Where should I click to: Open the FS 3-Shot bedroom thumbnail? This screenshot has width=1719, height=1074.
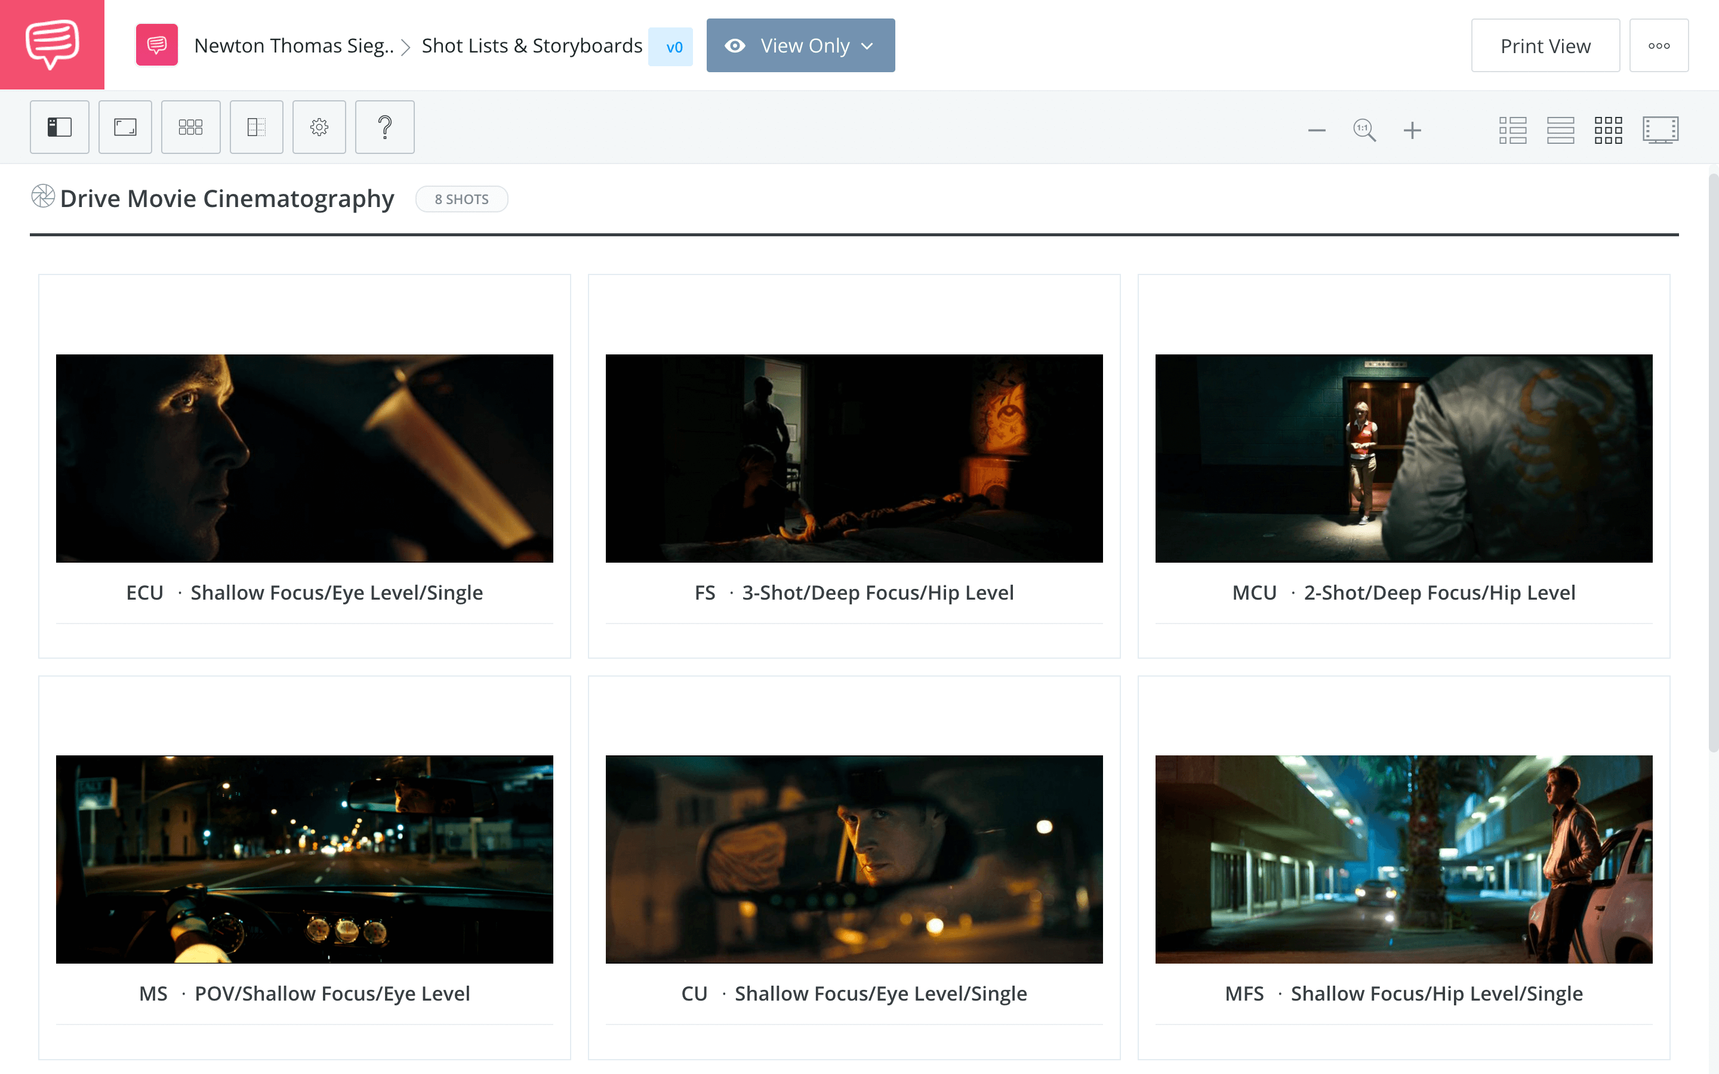pyautogui.click(x=854, y=458)
